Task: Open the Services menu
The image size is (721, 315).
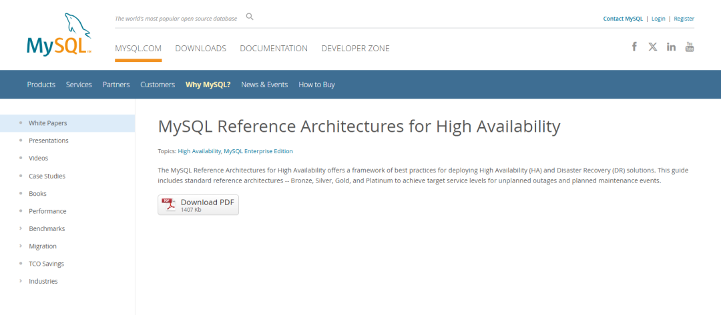Action: (79, 85)
